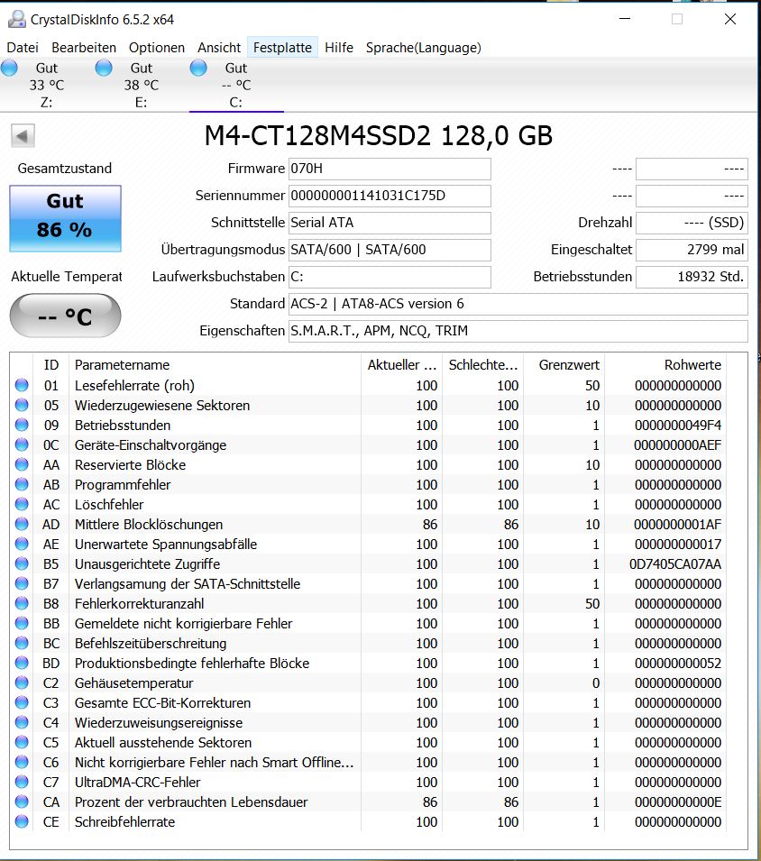Click status icon for Schreibfehlerrate
Viewport: 761px width, 861px height.
click(x=22, y=821)
